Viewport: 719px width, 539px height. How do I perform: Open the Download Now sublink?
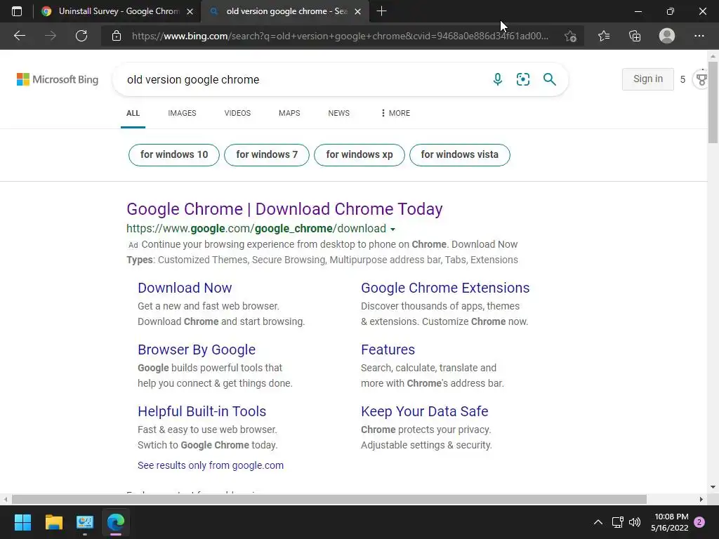point(185,288)
